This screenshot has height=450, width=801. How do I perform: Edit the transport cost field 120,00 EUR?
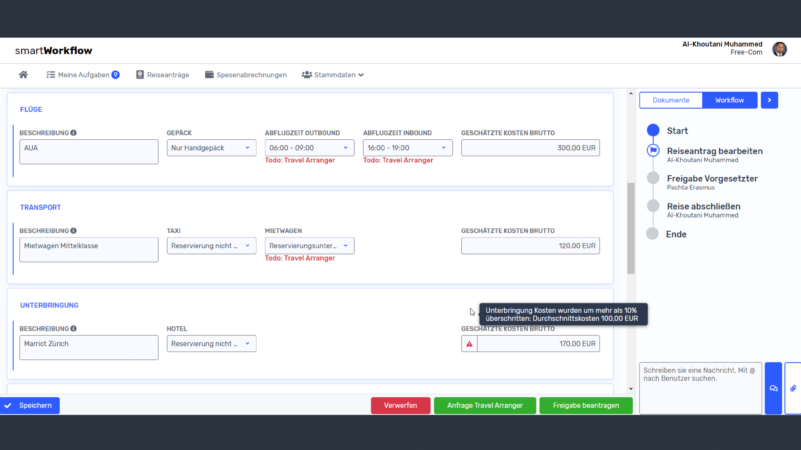[530, 246]
